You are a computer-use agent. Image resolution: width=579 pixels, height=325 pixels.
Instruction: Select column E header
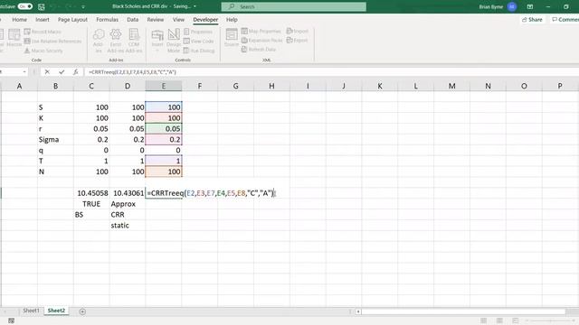(x=163, y=86)
